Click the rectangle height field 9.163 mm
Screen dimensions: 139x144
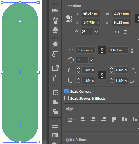tap(118, 50)
